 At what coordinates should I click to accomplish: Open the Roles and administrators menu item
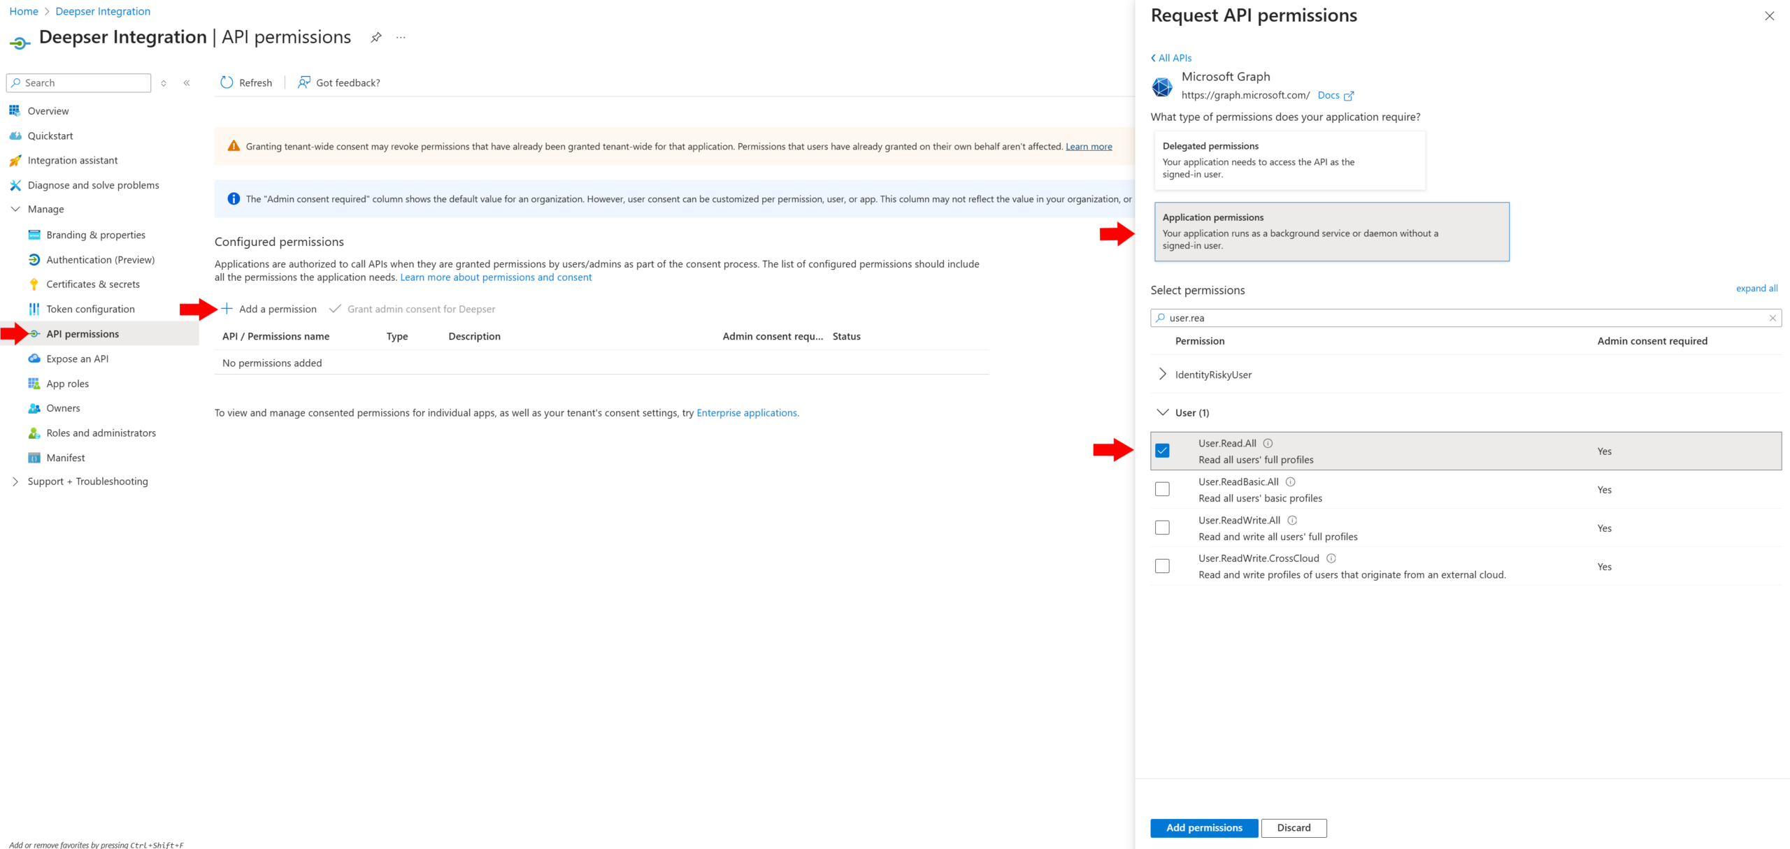coord(100,433)
